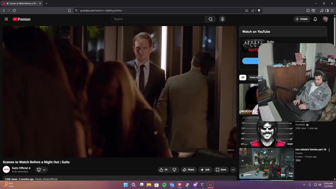Viewport: 336px width, 189px height.
Task: View site information icon beside URL
Action: (x=76, y=10)
